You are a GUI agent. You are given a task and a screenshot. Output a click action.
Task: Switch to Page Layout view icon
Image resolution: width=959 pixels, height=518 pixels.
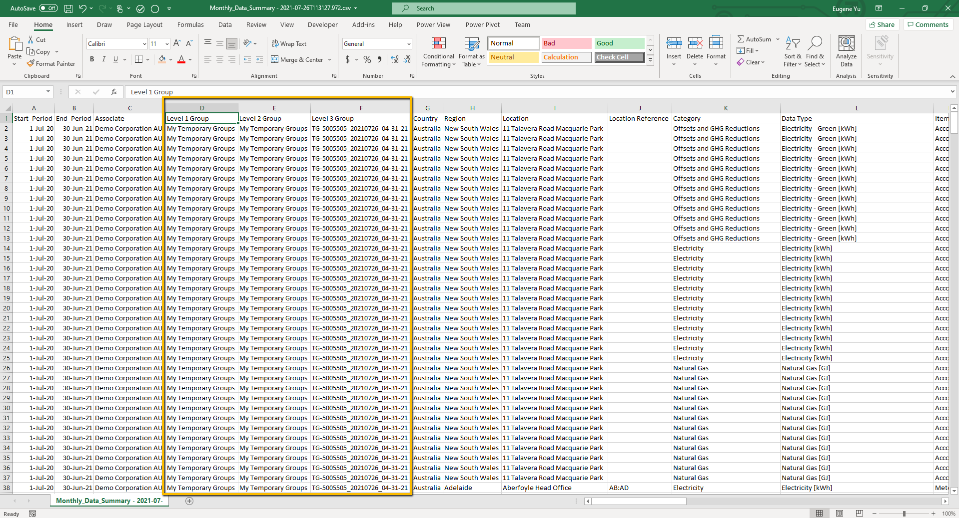click(840, 514)
